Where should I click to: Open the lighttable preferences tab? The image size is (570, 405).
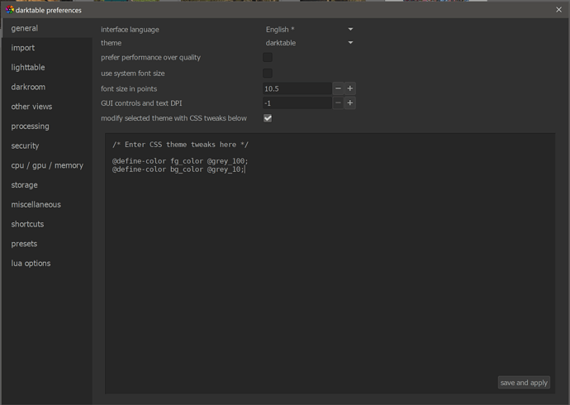(x=28, y=68)
